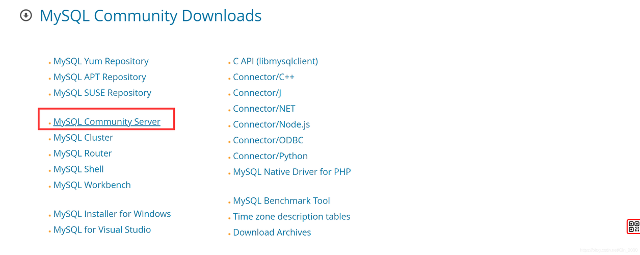
Task: Open MySQL Yum Repository link
Action: coord(101,61)
